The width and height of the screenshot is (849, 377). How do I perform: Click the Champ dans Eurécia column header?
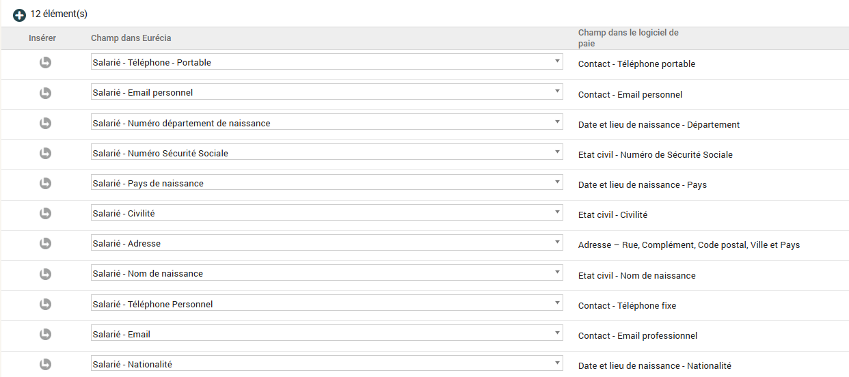[131, 38]
